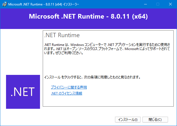The image size is (177, 126).
Task: Click the word Windows in the description
Action: click(77, 45)
